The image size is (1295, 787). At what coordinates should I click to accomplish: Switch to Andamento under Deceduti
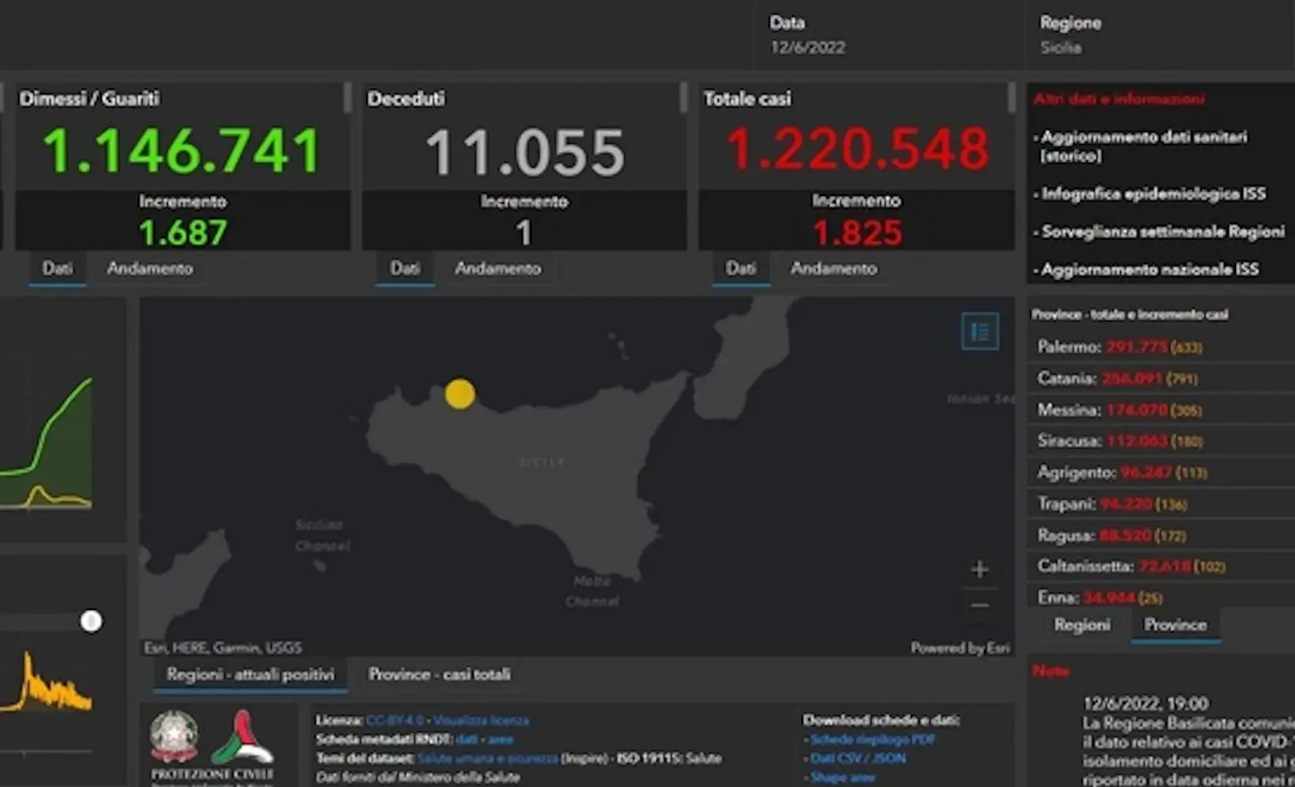pos(498,268)
